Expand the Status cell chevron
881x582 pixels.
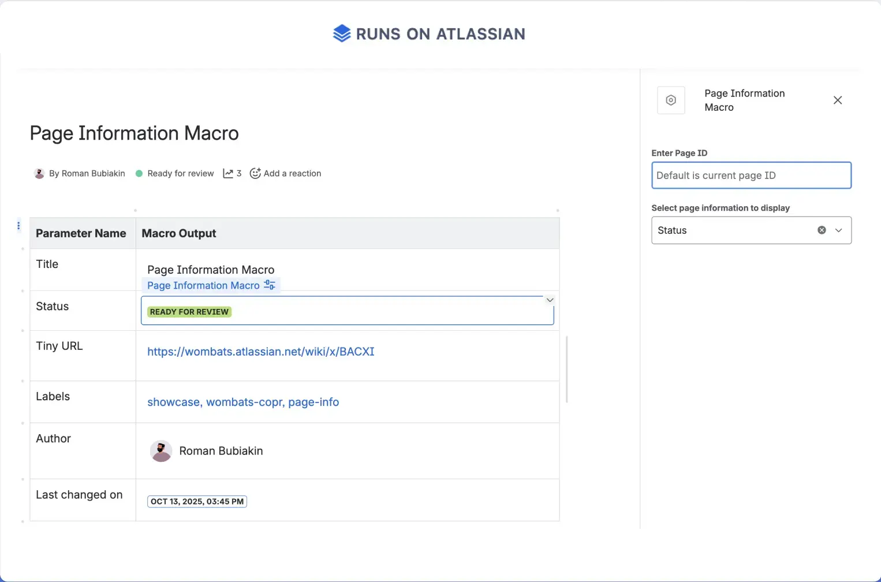pos(550,300)
